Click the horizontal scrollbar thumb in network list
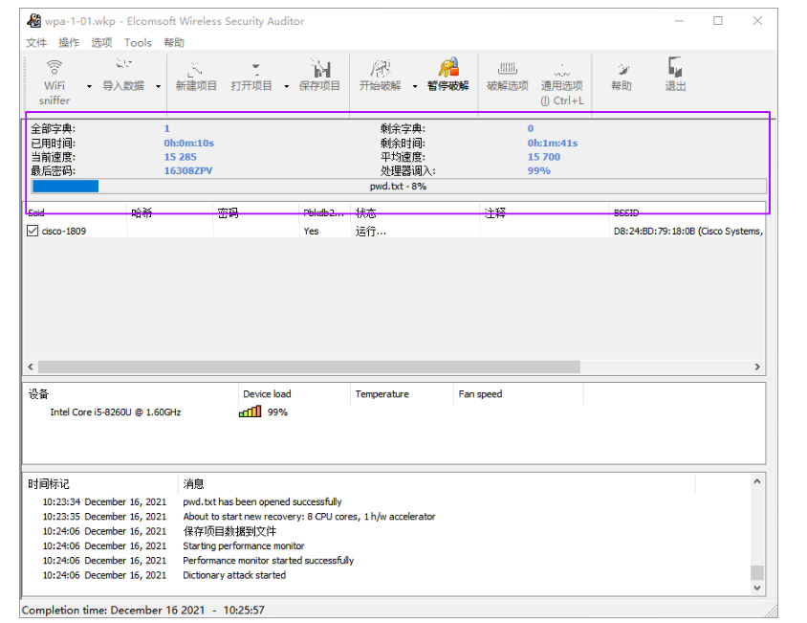This screenshot has width=807, height=623. pyautogui.click(x=309, y=367)
